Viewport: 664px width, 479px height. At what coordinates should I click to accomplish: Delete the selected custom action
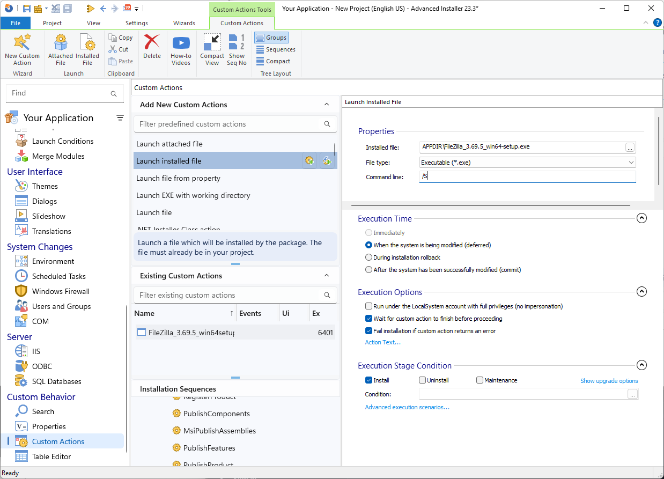pyautogui.click(x=152, y=48)
